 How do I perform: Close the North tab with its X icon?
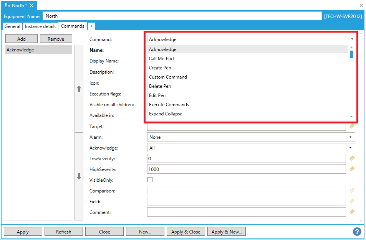tap(31, 5)
